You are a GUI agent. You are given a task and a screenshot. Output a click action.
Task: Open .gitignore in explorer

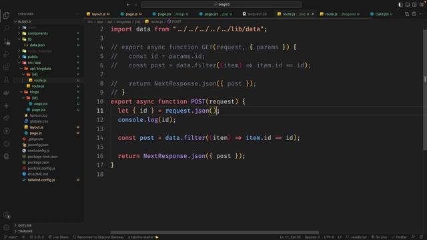49,139
